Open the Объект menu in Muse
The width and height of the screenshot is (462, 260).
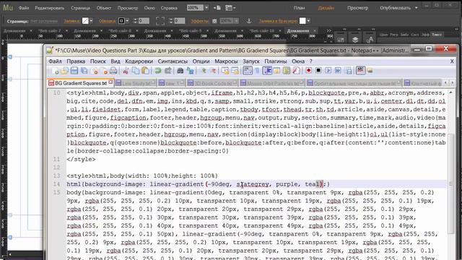click(x=104, y=8)
